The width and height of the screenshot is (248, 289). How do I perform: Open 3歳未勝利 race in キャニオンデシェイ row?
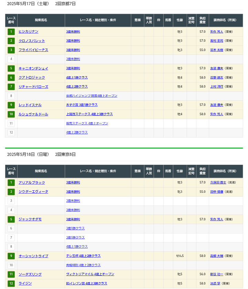[73, 68]
